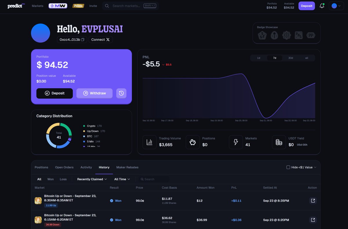
Task: Click Bitcoin icon of 6:15AM-6:20AM market
Action: coord(38,220)
